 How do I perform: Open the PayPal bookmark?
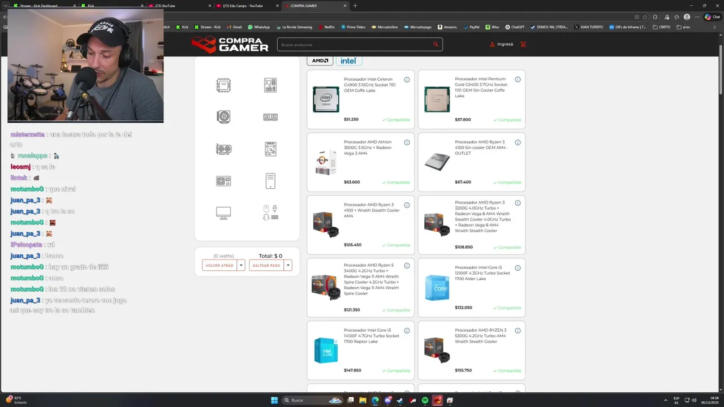472,27
